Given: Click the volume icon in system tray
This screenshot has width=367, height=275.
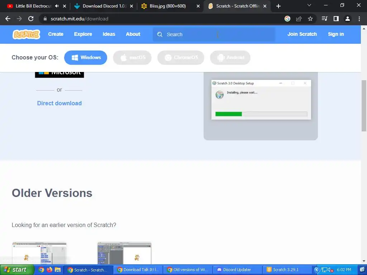Looking at the screenshot, I should click(x=330, y=270).
